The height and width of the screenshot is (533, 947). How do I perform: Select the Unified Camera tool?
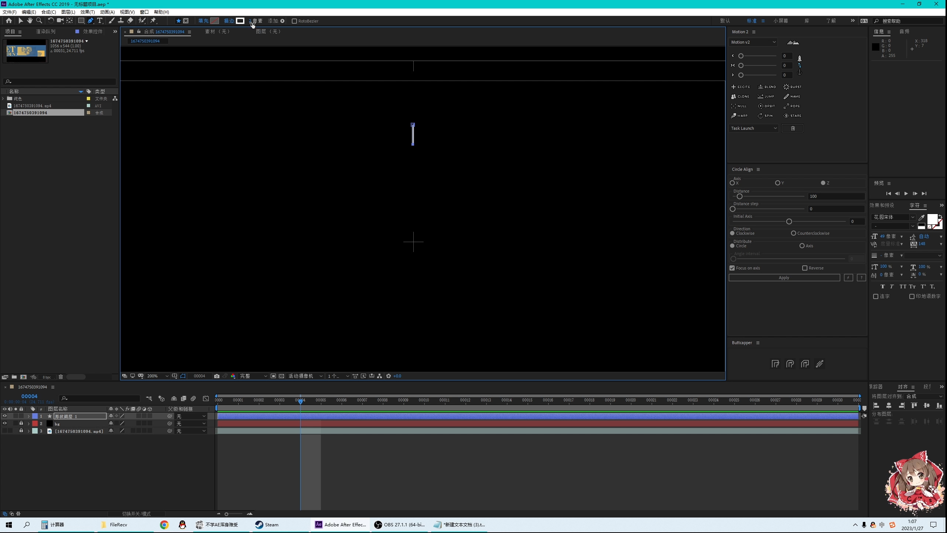[x=60, y=21]
